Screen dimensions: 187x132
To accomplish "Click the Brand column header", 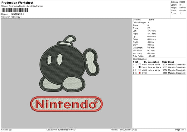I will pos(171,62).
